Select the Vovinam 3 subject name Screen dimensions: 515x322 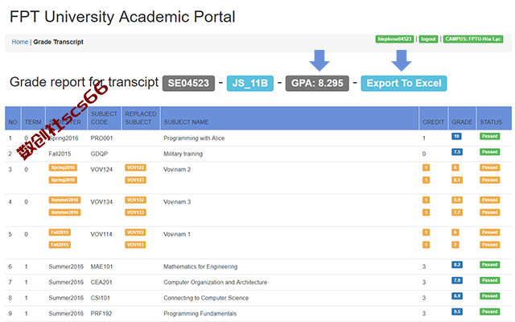pyautogui.click(x=177, y=202)
